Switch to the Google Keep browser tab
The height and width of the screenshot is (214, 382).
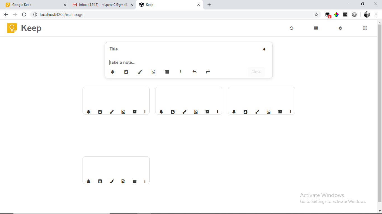36,5
